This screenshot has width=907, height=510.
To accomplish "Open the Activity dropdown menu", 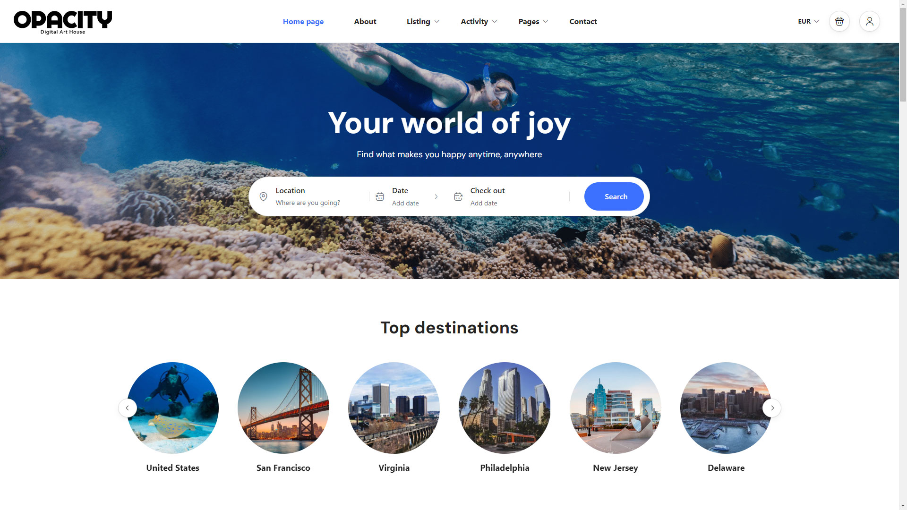I will pos(479,21).
